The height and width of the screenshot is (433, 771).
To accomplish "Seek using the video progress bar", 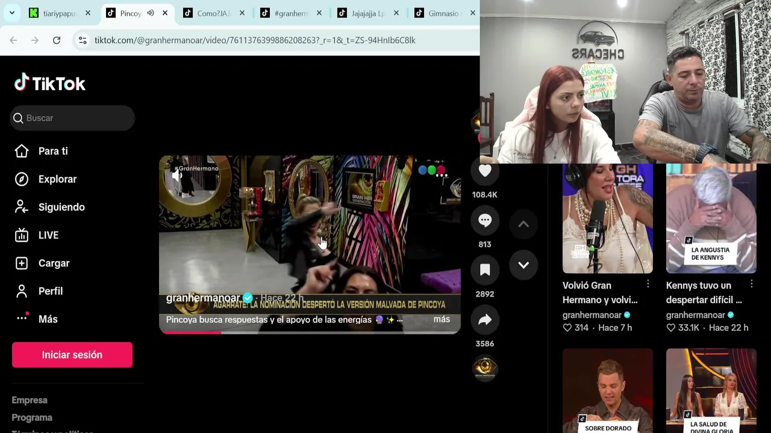I will pyautogui.click(x=310, y=332).
